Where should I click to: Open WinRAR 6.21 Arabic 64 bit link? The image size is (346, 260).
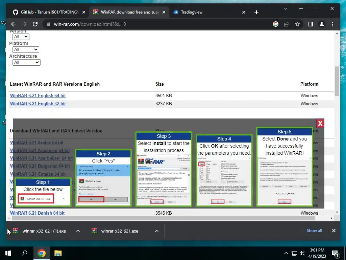[36, 143]
